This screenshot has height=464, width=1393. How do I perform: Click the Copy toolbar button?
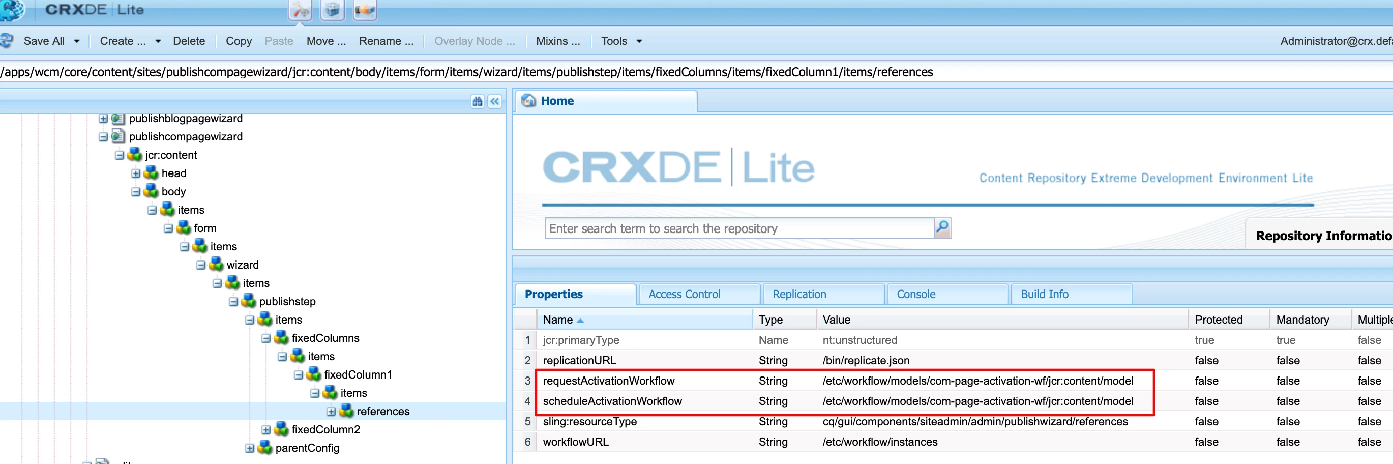point(239,41)
